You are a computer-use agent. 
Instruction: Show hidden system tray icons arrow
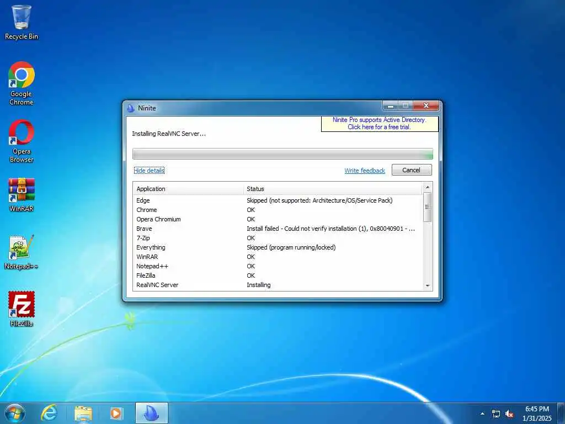click(482, 414)
